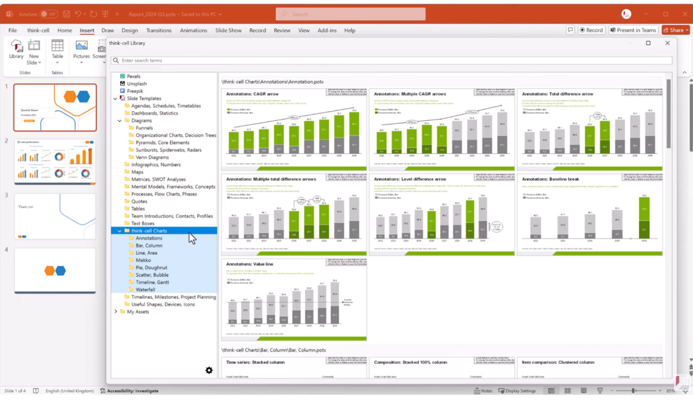This screenshot has height=401, width=693.
Task: Expand the My Assets folder
Action: tap(116, 312)
